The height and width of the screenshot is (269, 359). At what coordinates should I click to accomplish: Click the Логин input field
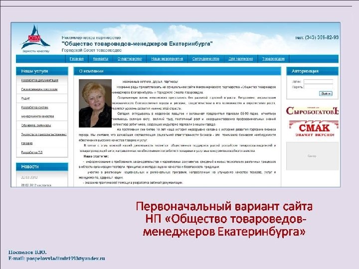(x=318, y=81)
